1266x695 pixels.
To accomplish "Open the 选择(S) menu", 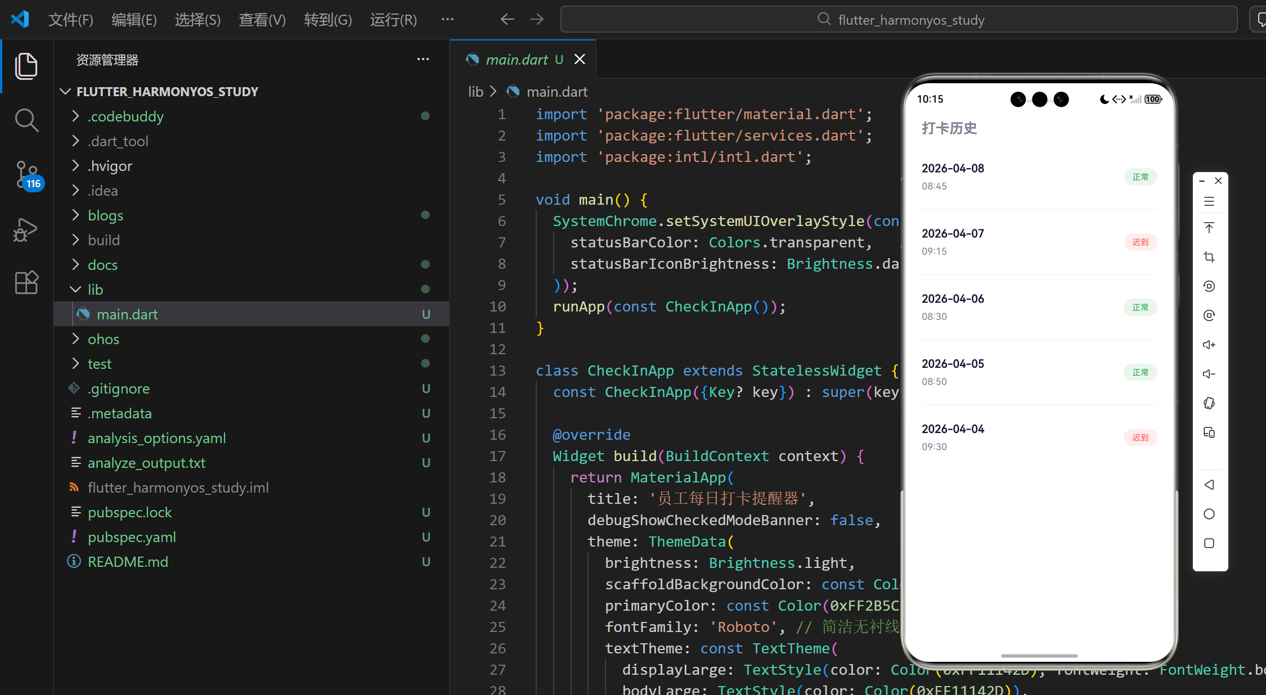I will click(197, 20).
